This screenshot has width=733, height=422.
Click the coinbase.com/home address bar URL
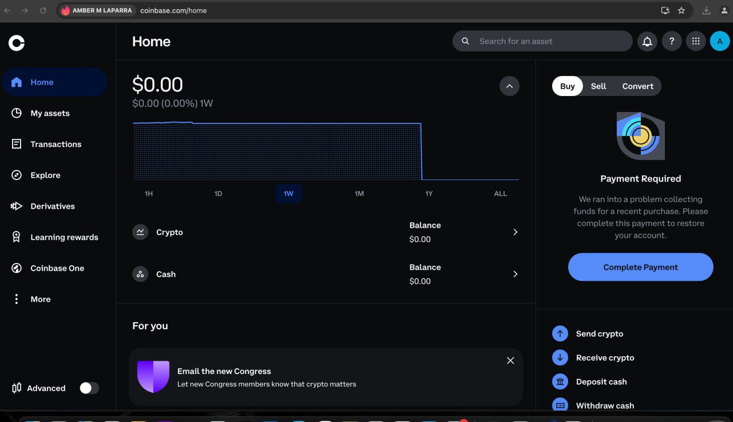pos(174,10)
